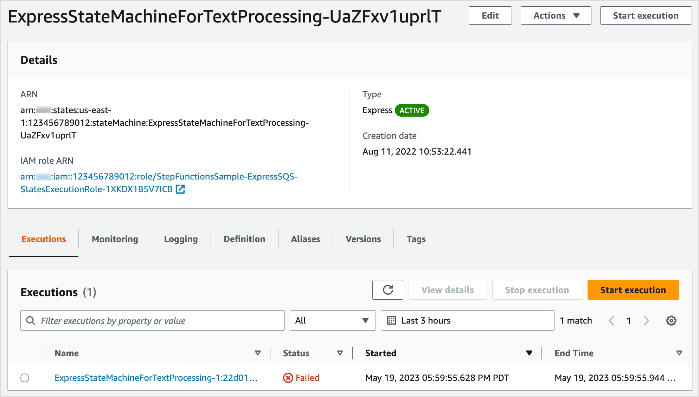Open the Definition tab

point(244,239)
